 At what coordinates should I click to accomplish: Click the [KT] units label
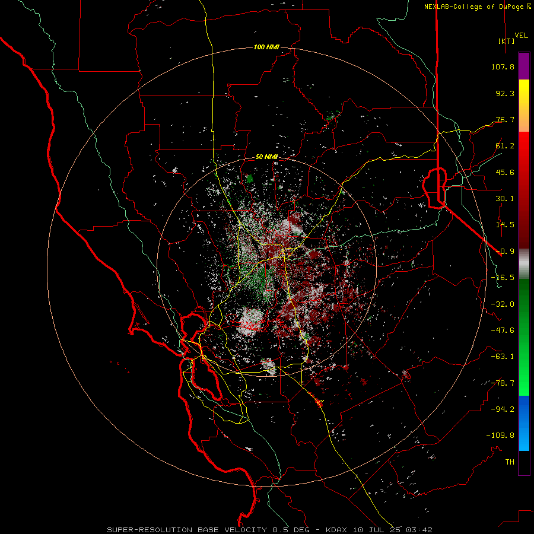coord(507,41)
